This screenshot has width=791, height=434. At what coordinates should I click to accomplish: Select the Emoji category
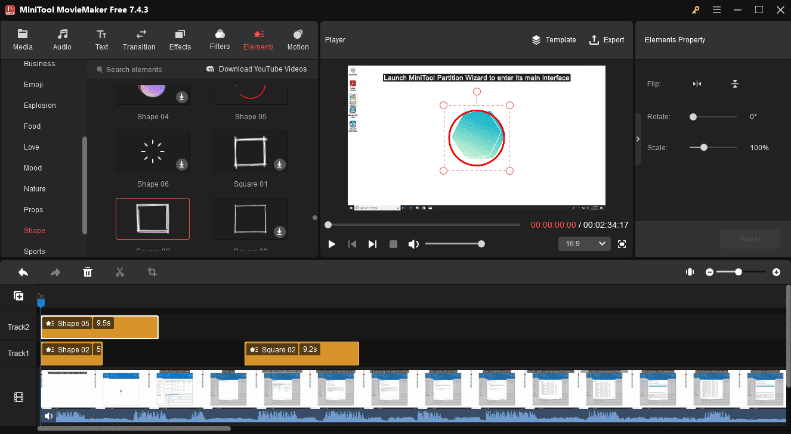pos(33,85)
